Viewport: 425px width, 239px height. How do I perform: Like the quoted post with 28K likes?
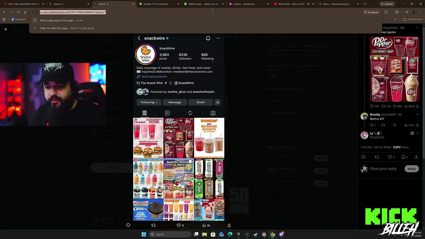click(395, 106)
